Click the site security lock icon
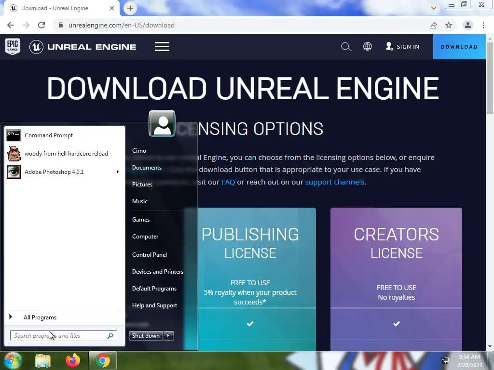494x370 pixels. pos(61,25)
